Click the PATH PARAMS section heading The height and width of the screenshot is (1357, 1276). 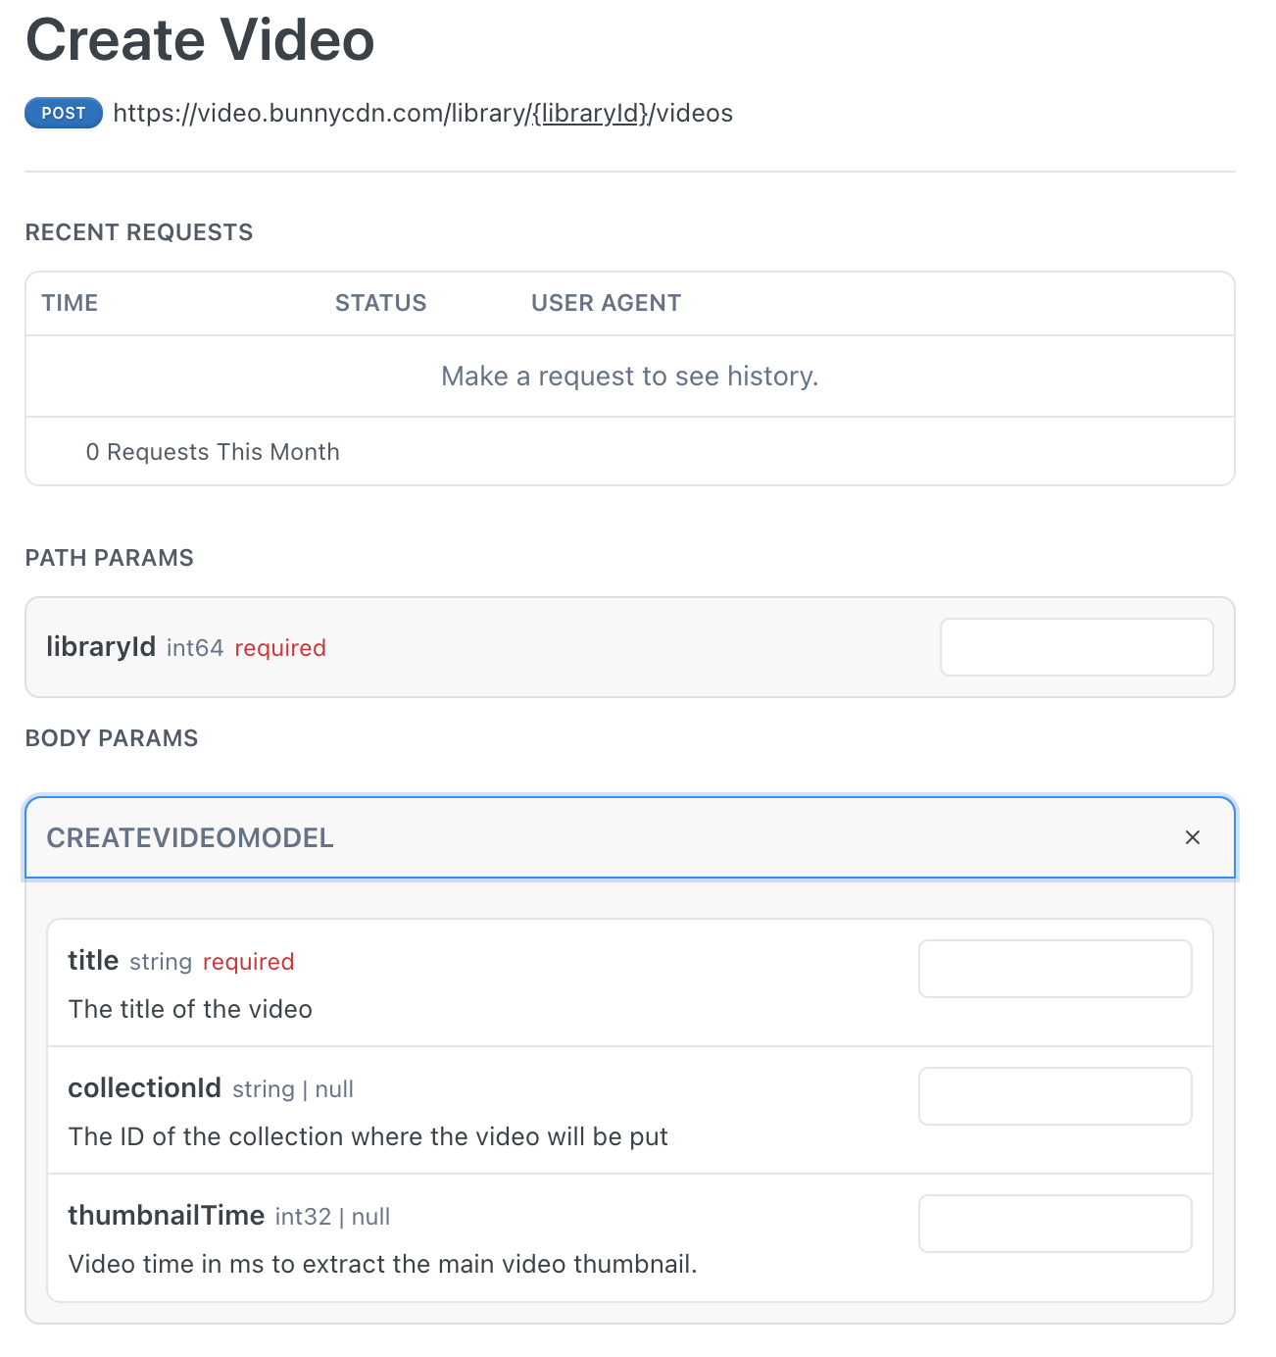pos(110,557)
